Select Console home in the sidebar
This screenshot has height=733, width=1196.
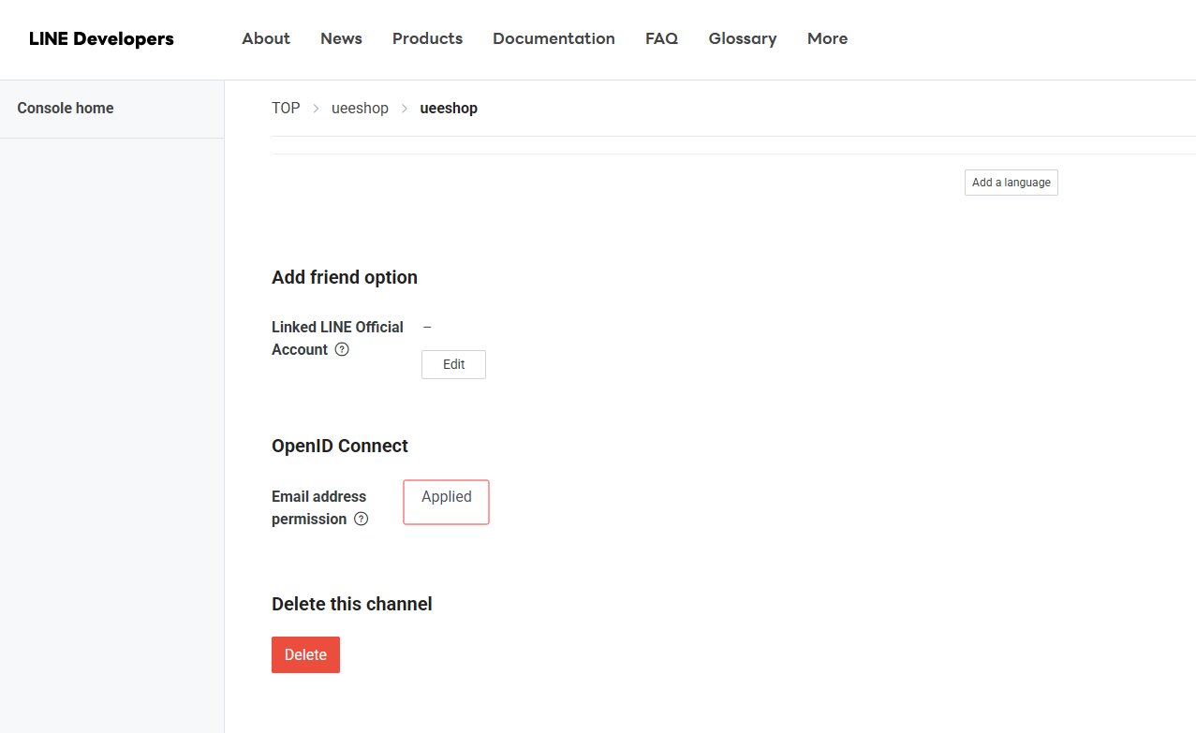[x=66, y=109]
